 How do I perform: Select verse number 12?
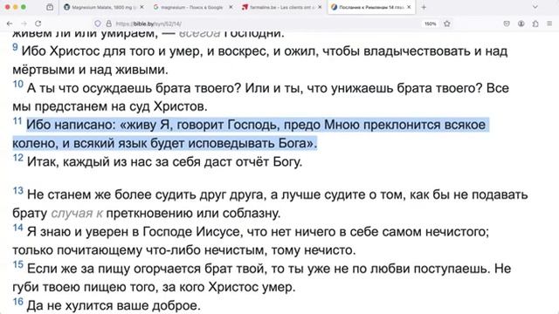pyautogui.click(x=17, y=158)
